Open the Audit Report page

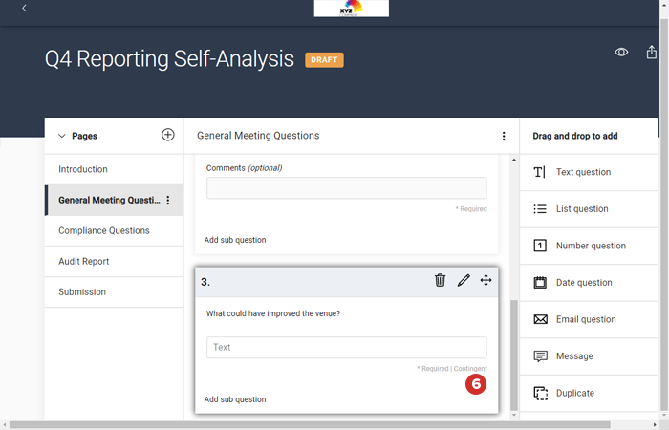[x=84, y=262]
